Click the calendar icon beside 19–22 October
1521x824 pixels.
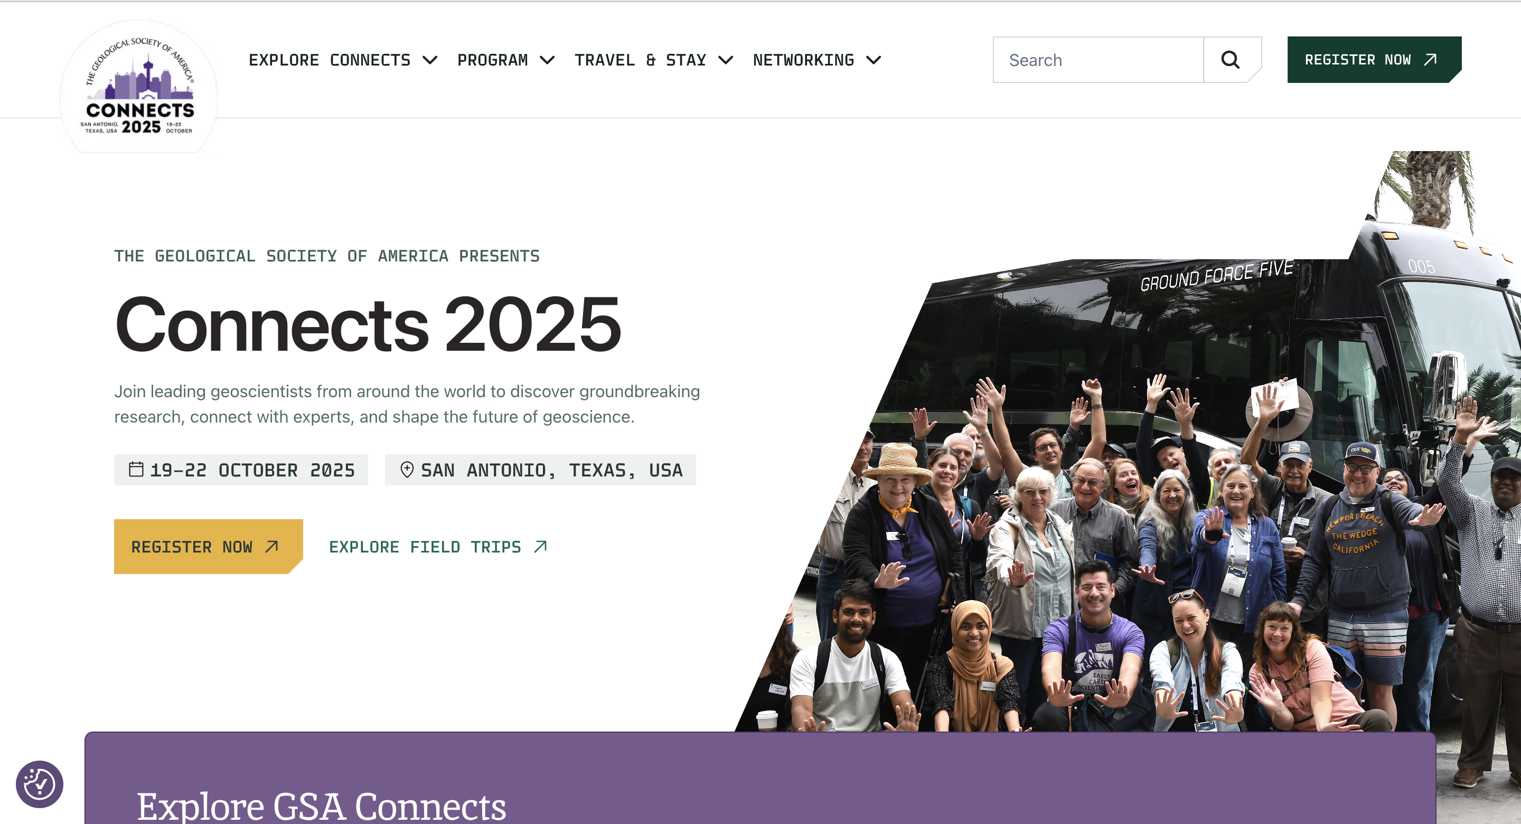136,469
